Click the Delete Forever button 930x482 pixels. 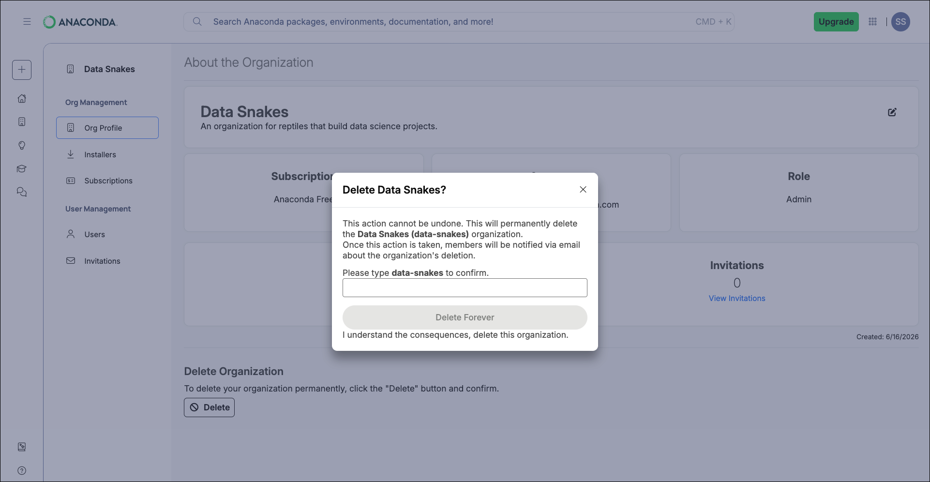click(465, 317)
